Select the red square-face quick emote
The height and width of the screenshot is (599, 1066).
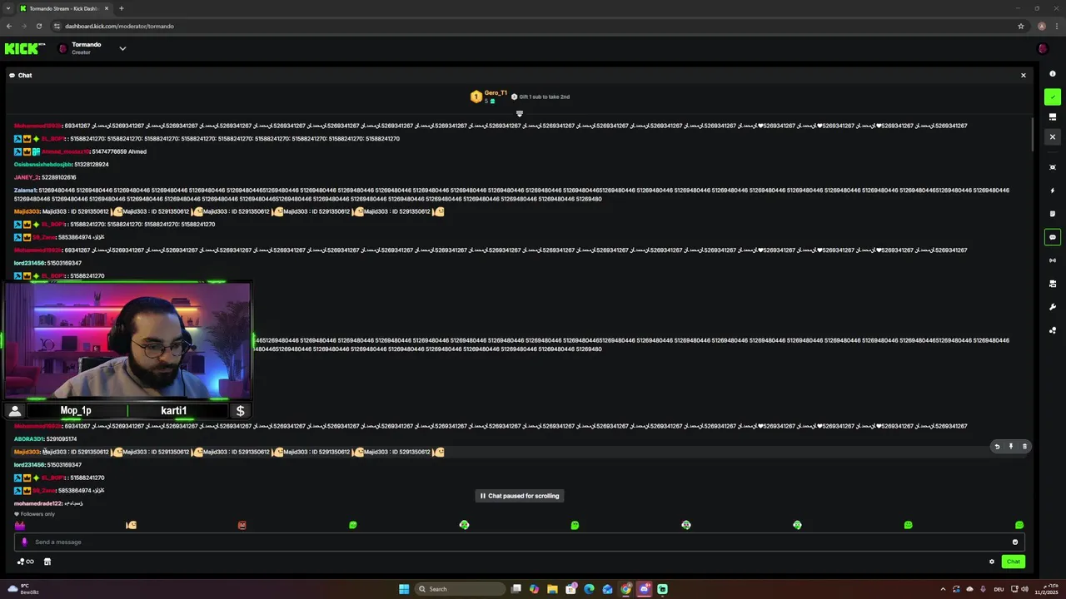(x=242, y=525)
